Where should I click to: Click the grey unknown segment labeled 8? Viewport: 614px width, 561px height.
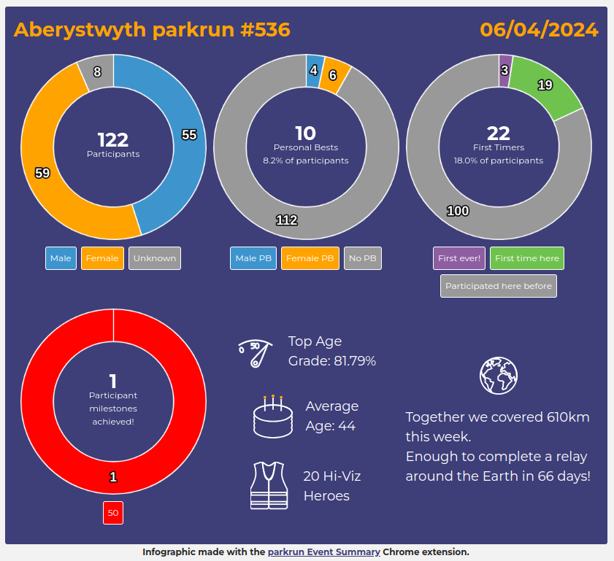[98, 72]
